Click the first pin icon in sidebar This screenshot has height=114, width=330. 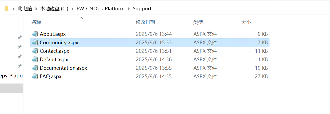pos(19,37)
